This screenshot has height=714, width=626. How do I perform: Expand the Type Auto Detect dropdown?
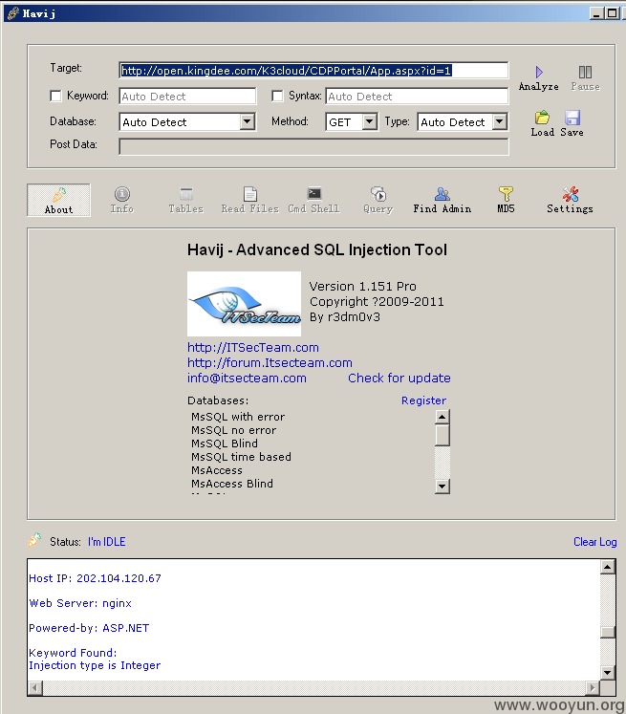[x=500, y=121]
